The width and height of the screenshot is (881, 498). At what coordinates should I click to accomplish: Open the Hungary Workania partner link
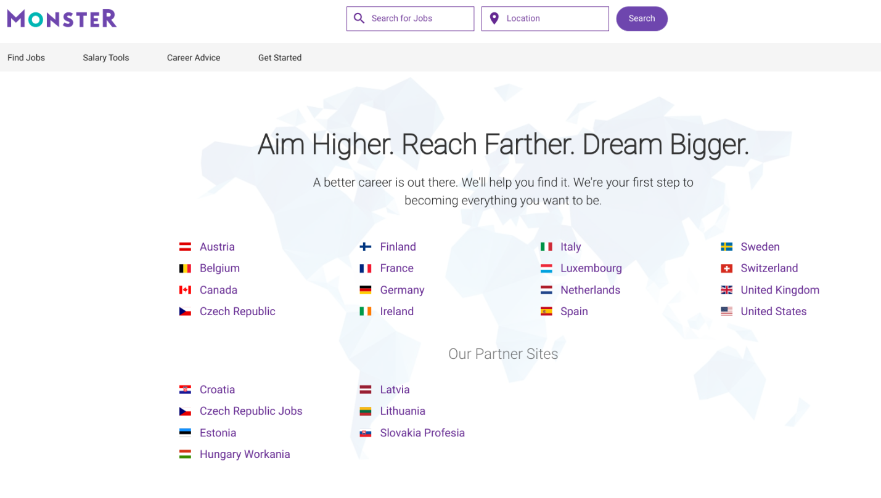coord(245,454)
